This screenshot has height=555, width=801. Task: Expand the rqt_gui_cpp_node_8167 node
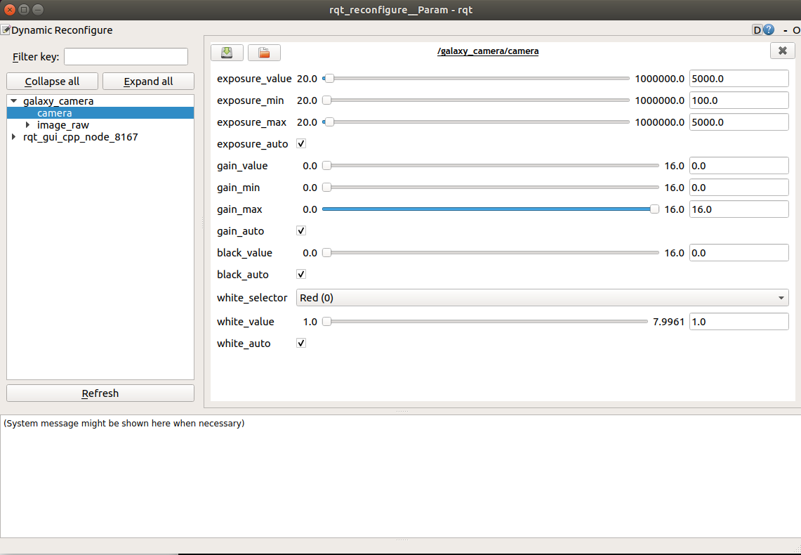point(13,137)
